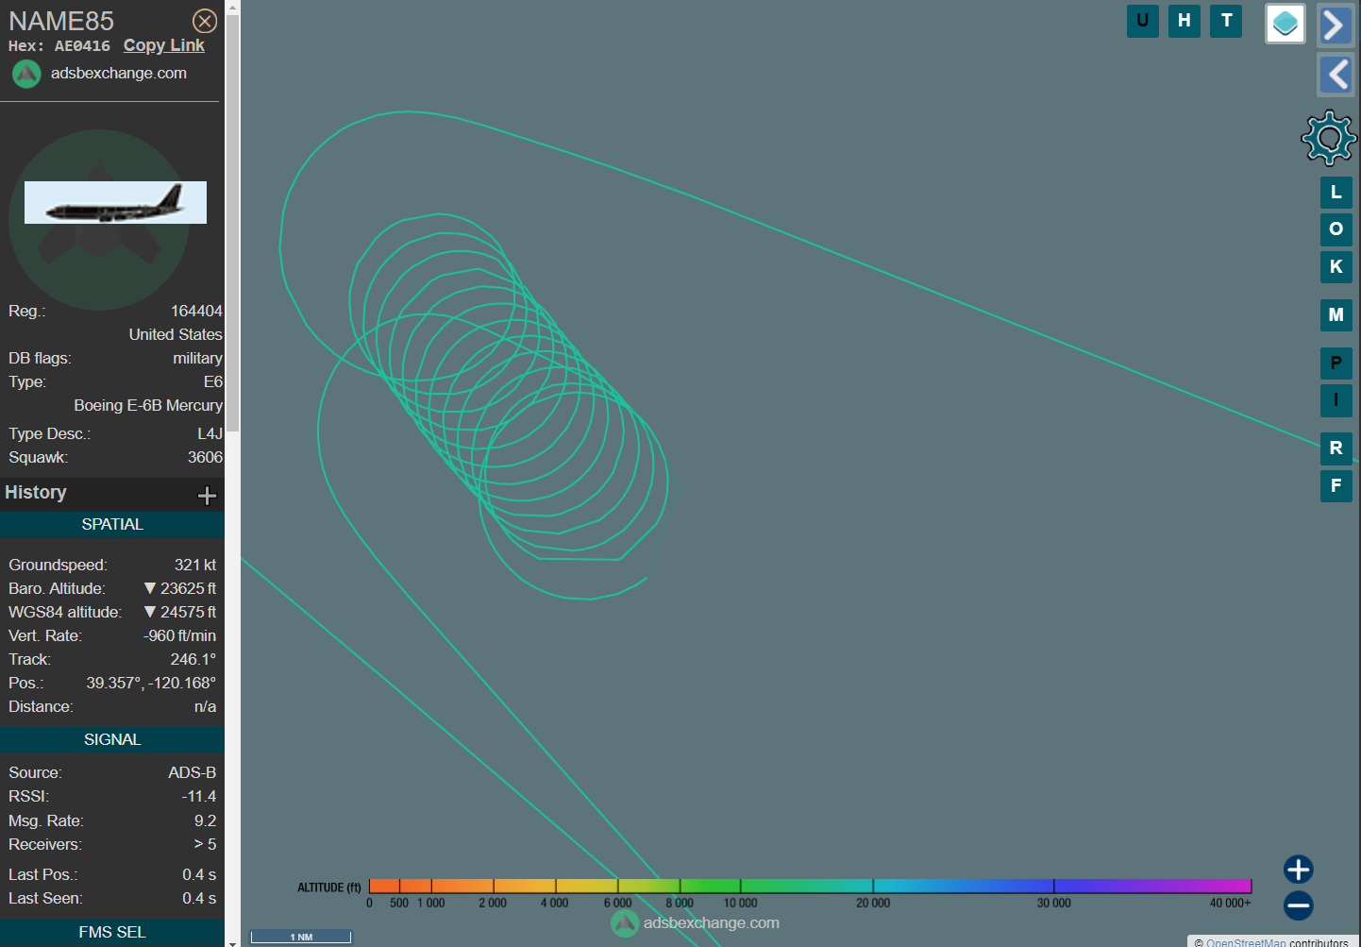Click the sidebar scroll-down arrow
Image resolution: width=1361 pixels, height=947 pixels.
click(232, 941)
